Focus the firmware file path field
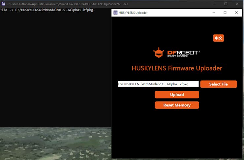244x160 pixels. (158, 84)
